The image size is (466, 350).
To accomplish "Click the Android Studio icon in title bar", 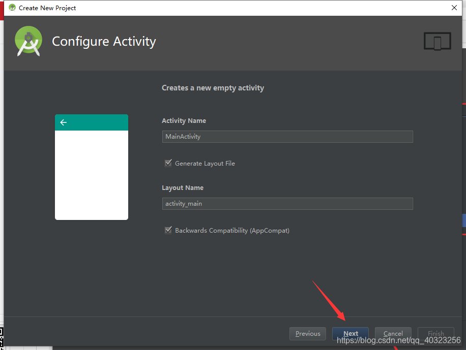I will tap(12, 8).
